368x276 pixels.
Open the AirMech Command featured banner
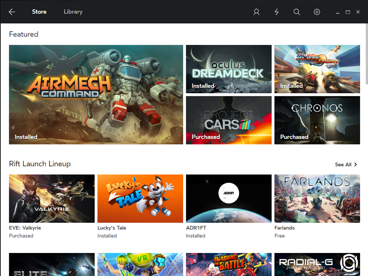pos(96,94)
